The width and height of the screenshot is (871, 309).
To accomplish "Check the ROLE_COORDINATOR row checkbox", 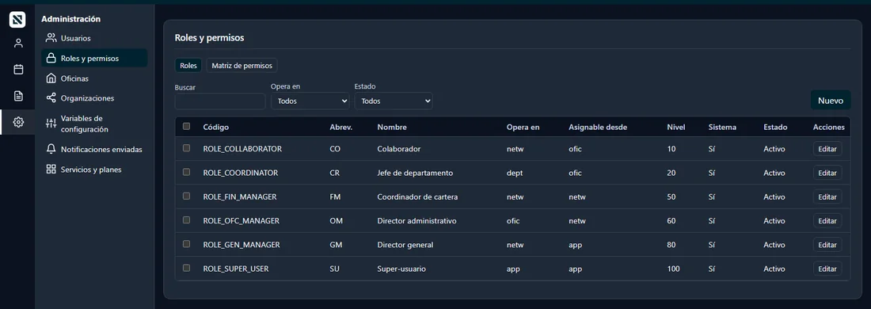I will click(187, 172).
